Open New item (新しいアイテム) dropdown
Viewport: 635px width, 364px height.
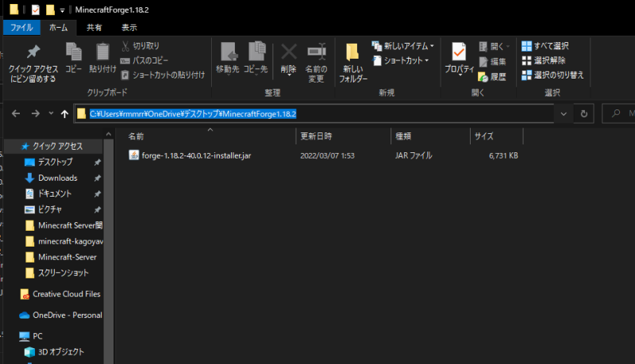(x=402, y=46)
